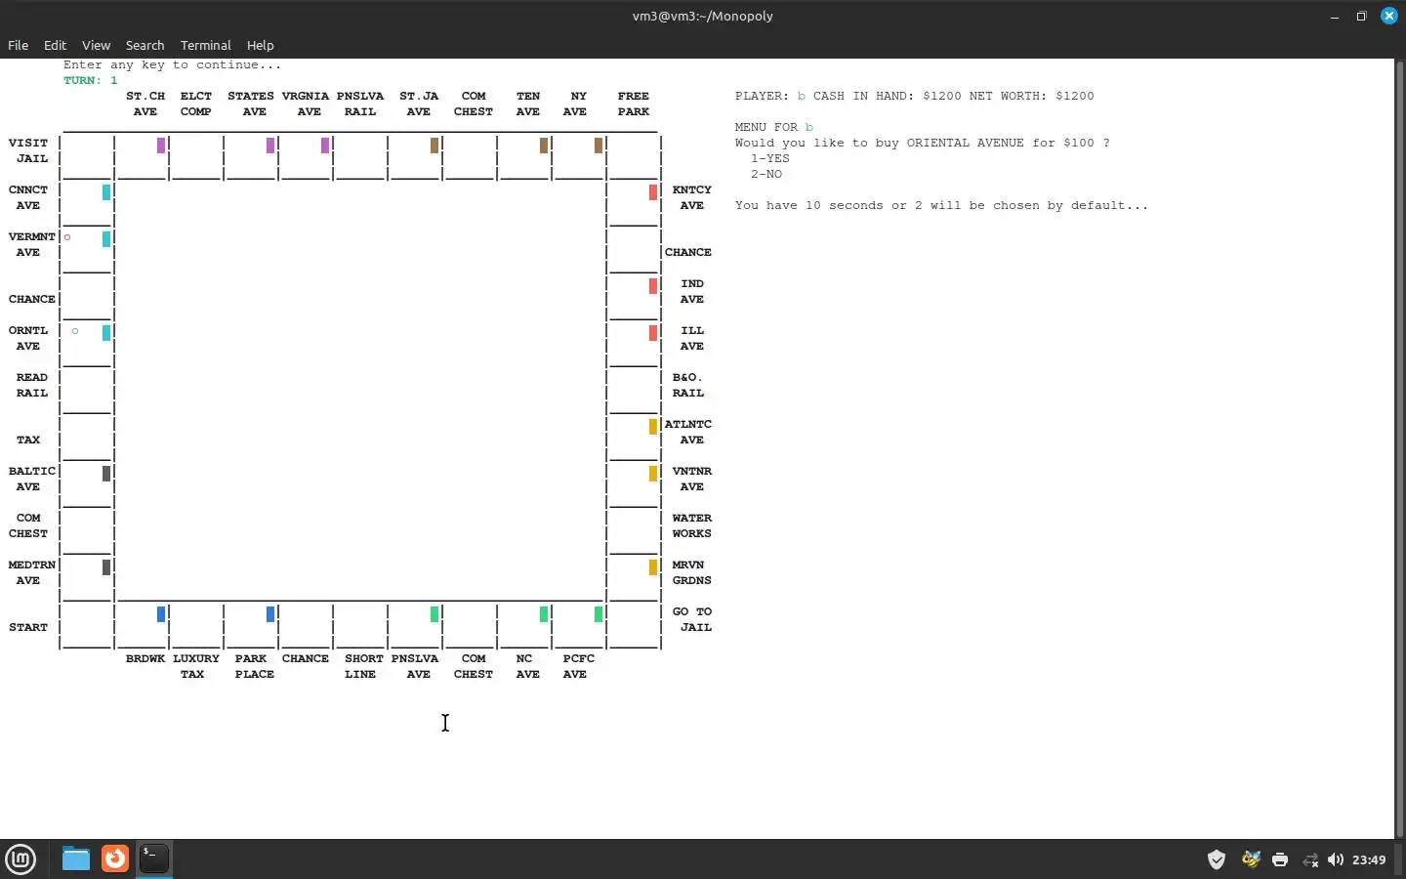The image size is (1406, 879).
Task: Click the TURN: 1 indicator
Action: [91, 80]
